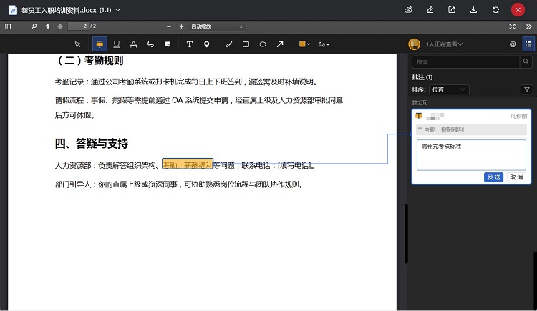Toggle the left sidebar panel
This screenshot has height=311, width=537.
click(8, 26)
